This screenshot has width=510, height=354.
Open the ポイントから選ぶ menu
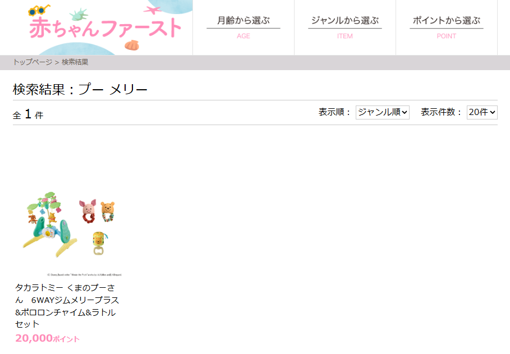pyautogui.click(x=446, y=21)
